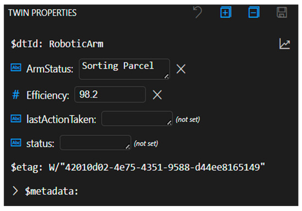Edit the ArmStatus text box

tap(124, 69)
